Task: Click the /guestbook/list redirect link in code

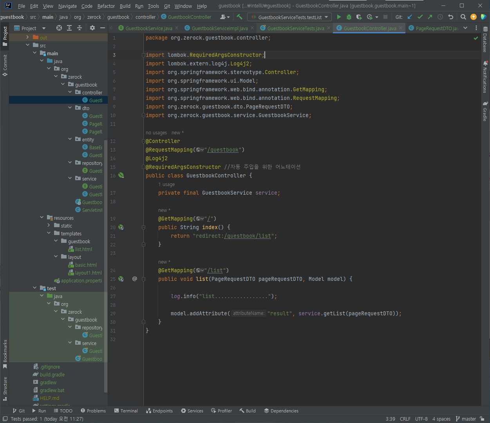Action: 248,236
